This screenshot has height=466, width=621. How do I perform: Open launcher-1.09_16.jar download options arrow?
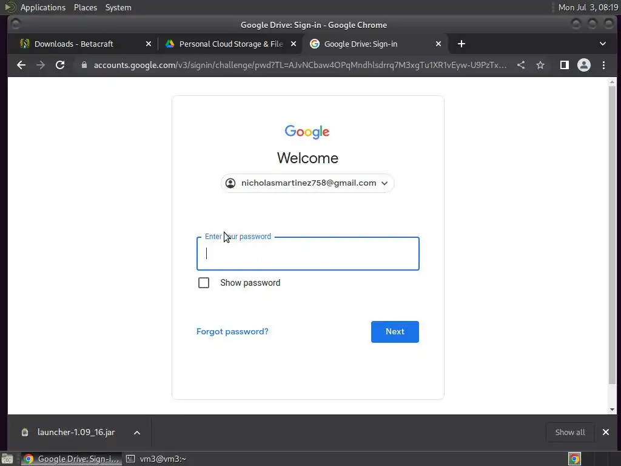click(136, 432)
